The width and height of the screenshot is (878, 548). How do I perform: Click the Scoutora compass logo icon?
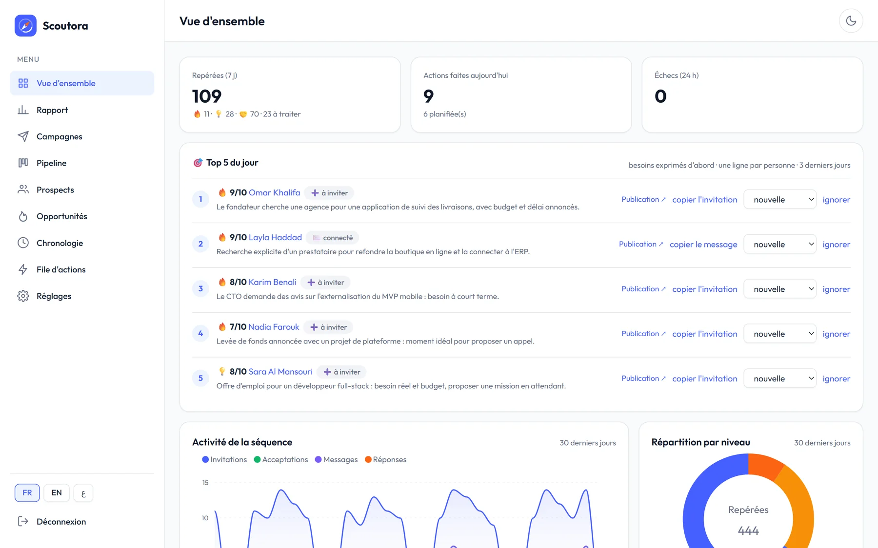coord(25,26)
